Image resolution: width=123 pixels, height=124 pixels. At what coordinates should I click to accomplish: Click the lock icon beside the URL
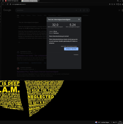point(10,4)
